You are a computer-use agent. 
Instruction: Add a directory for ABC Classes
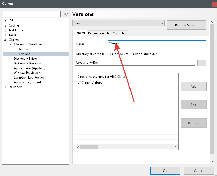[194, 86]
